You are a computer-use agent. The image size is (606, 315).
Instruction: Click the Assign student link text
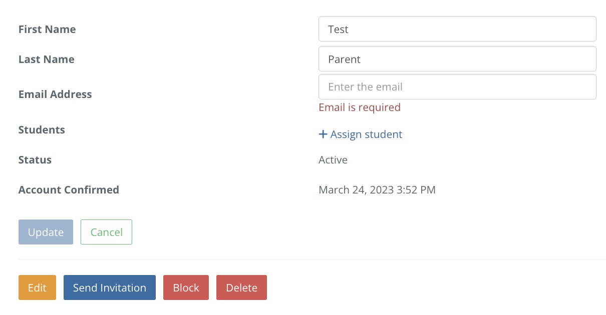click(366, 134)
